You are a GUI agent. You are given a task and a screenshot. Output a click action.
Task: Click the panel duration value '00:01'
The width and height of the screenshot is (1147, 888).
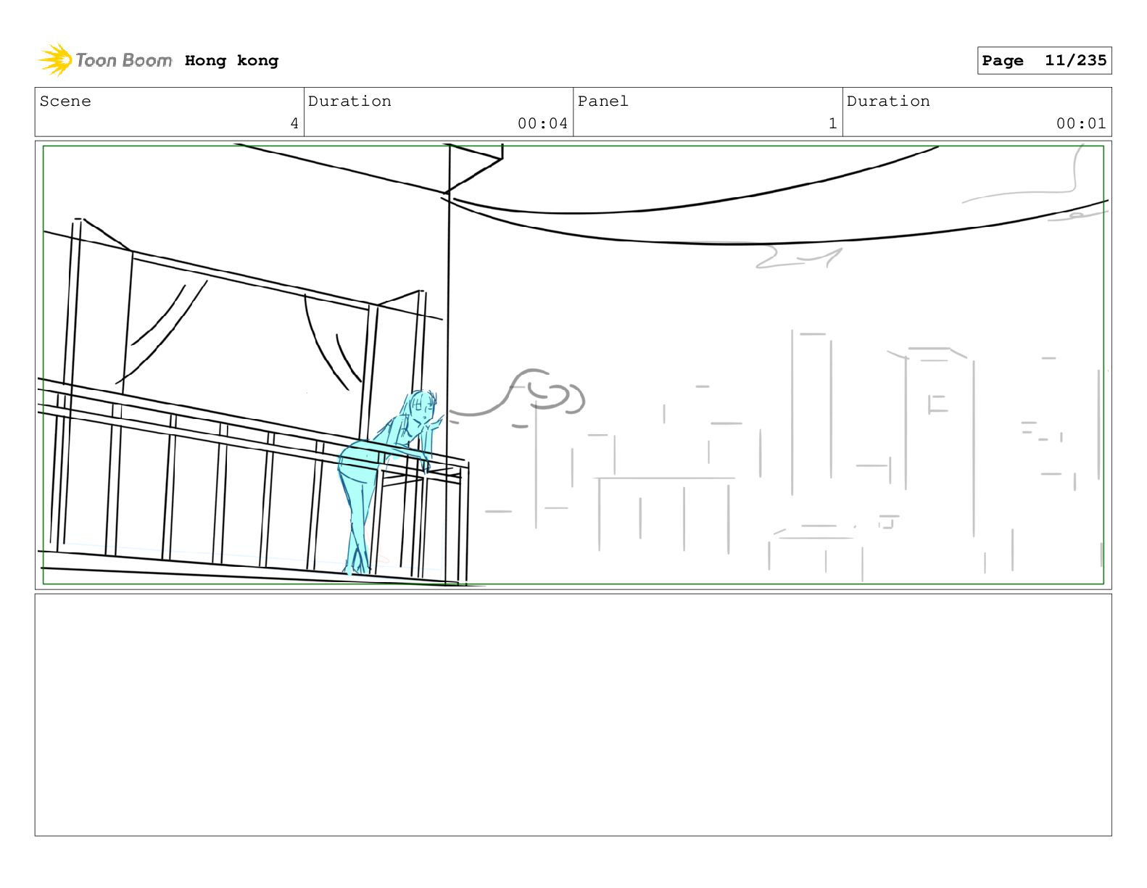[1081, 124]
